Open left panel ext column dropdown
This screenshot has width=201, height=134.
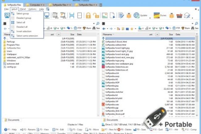[58, 34]
